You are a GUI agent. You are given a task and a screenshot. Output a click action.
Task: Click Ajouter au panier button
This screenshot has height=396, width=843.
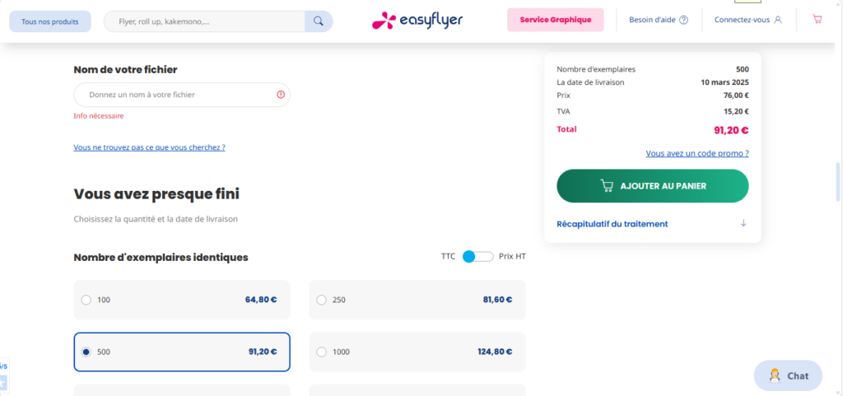tap(653, 186)
